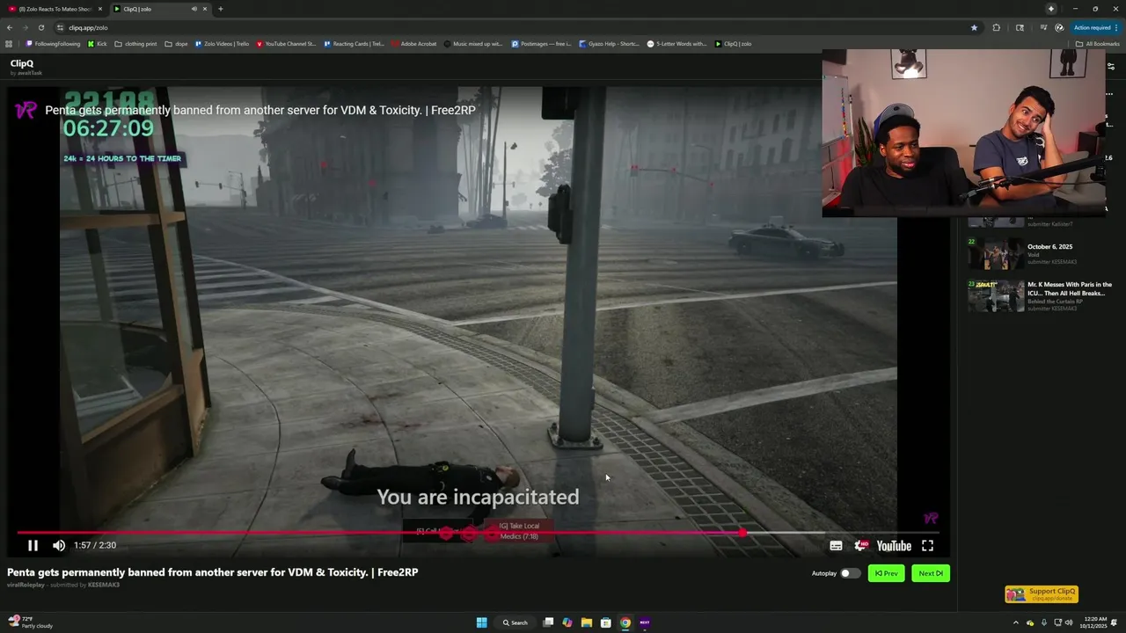The height and width of the screenshot is (633, 1126).
Task: Open the Extensions puzzle icon
Action: pos(997,27)
